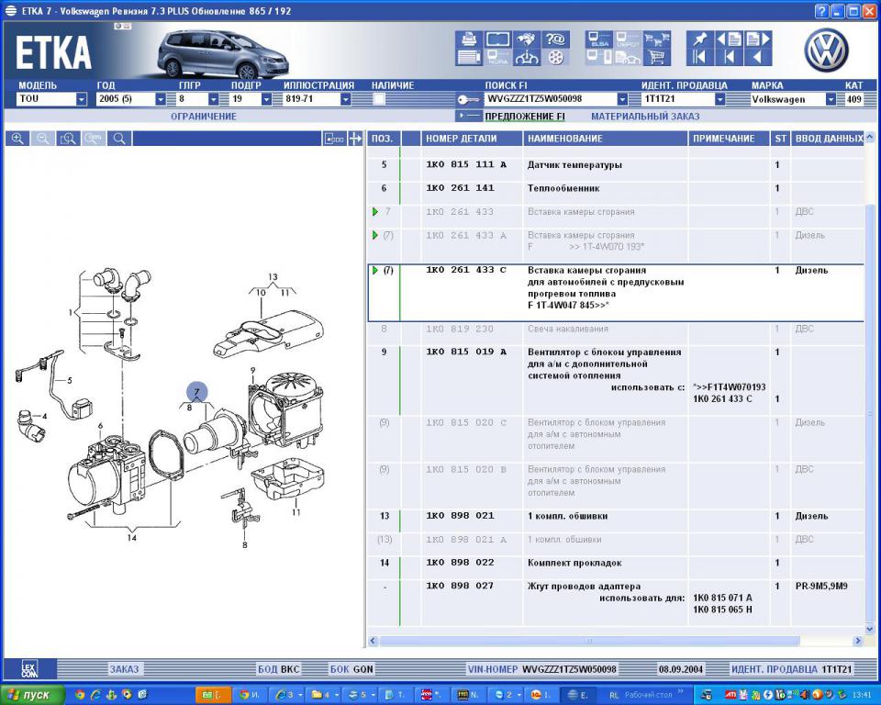Click the illustration layout selector icon

tap(334, 139)
